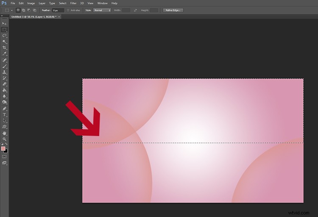Select the Pen tool

coord(4,108)
